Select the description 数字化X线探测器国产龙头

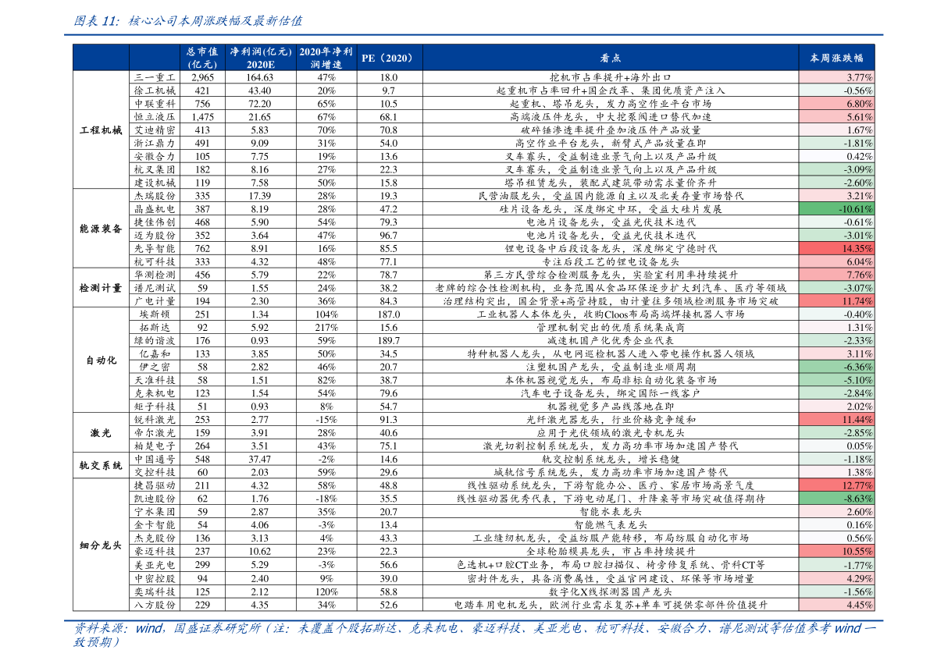click(611, 592)
